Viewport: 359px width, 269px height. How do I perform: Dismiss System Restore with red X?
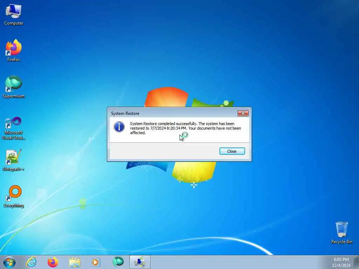243,113
